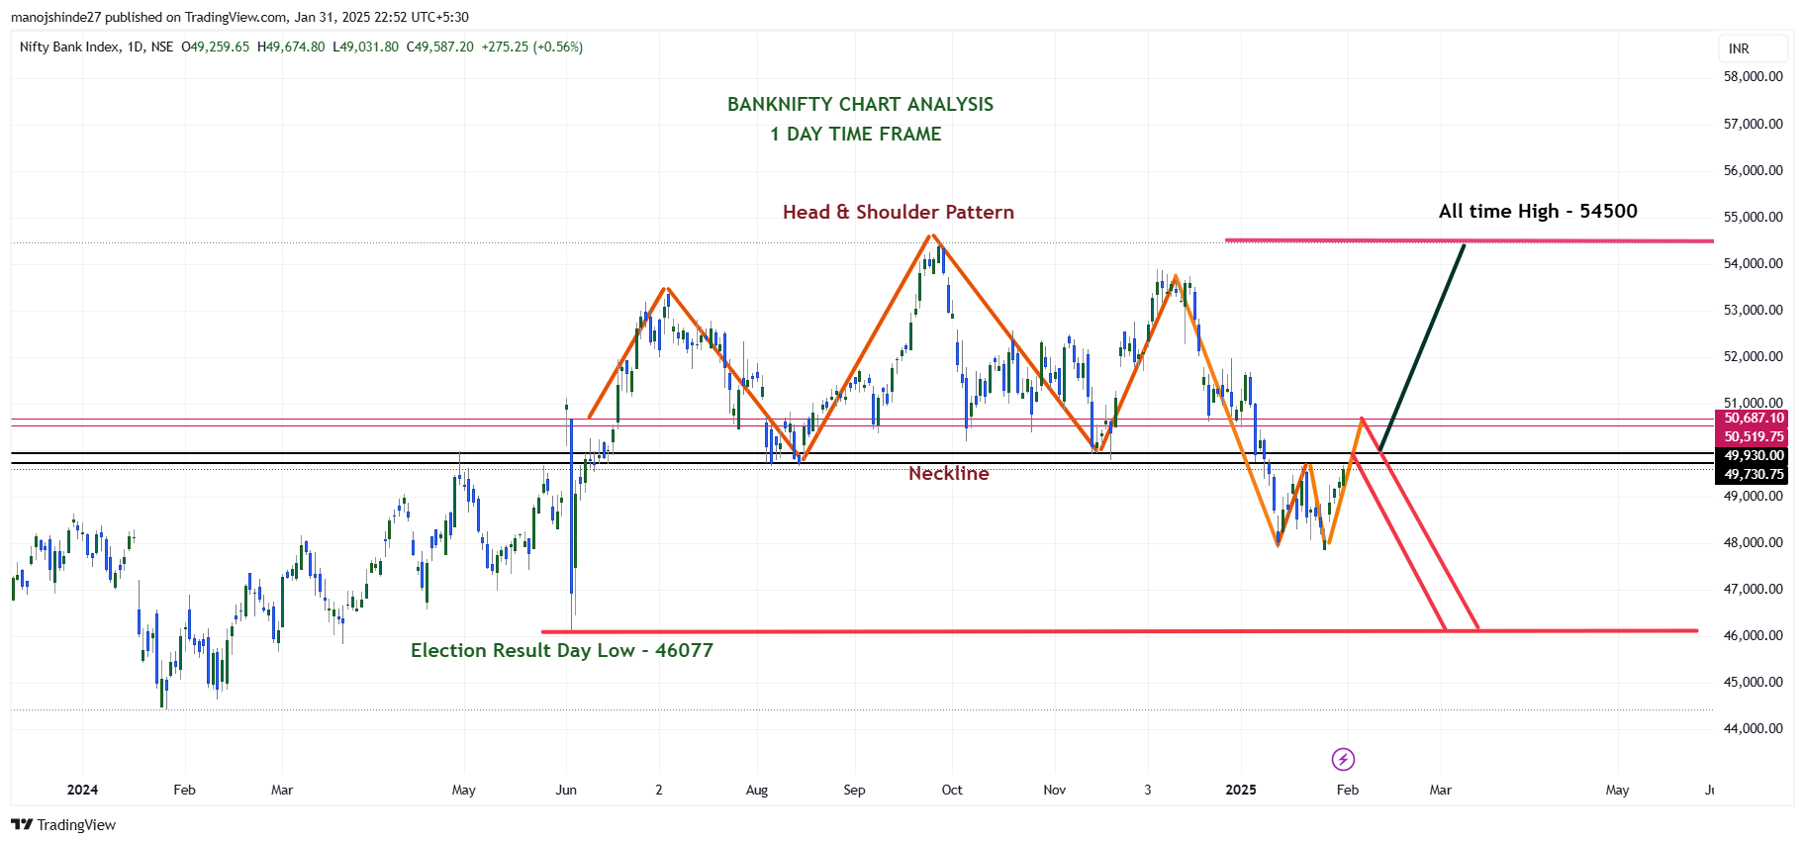
Task: Click the 'All time High - 54500' annotation
Action: 1538,211
